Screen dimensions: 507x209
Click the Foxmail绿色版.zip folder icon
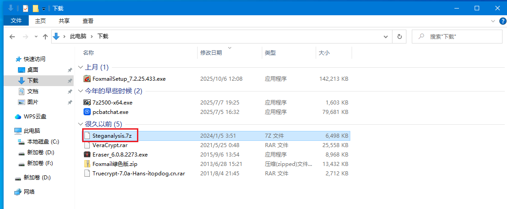88,164
